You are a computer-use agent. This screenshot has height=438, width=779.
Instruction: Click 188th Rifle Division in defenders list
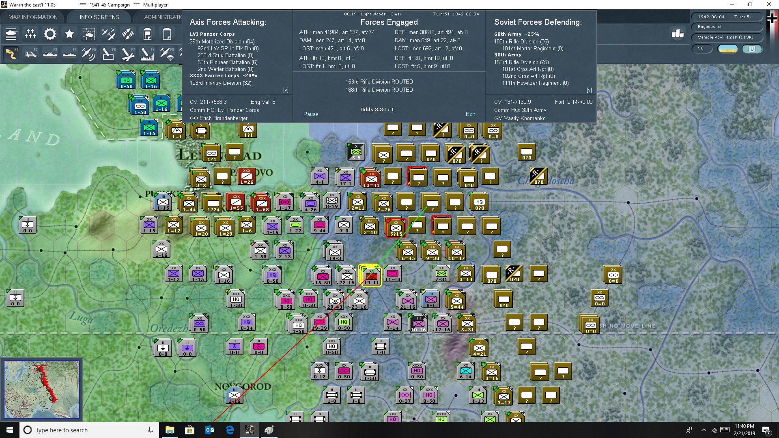[x=521, y=42]
